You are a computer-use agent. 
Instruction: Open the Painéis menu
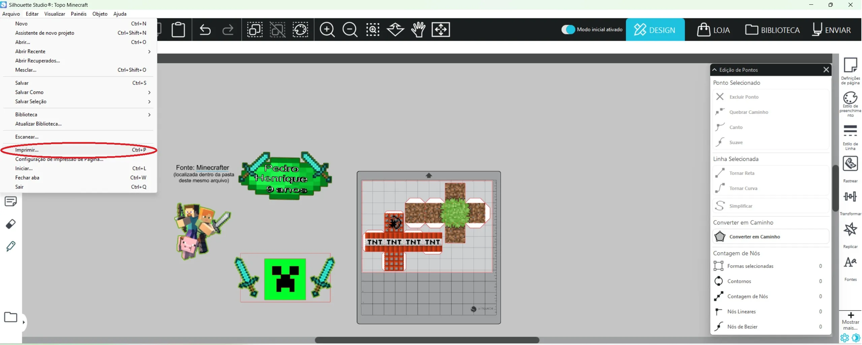pos(78,14)
